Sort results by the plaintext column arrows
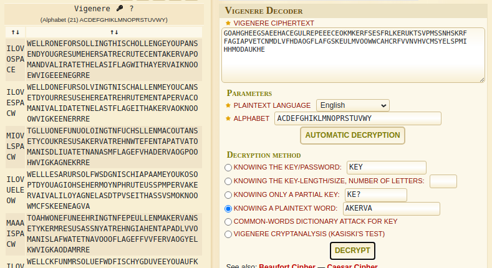The height and width of the screenshot is (268, 492). 114,32
